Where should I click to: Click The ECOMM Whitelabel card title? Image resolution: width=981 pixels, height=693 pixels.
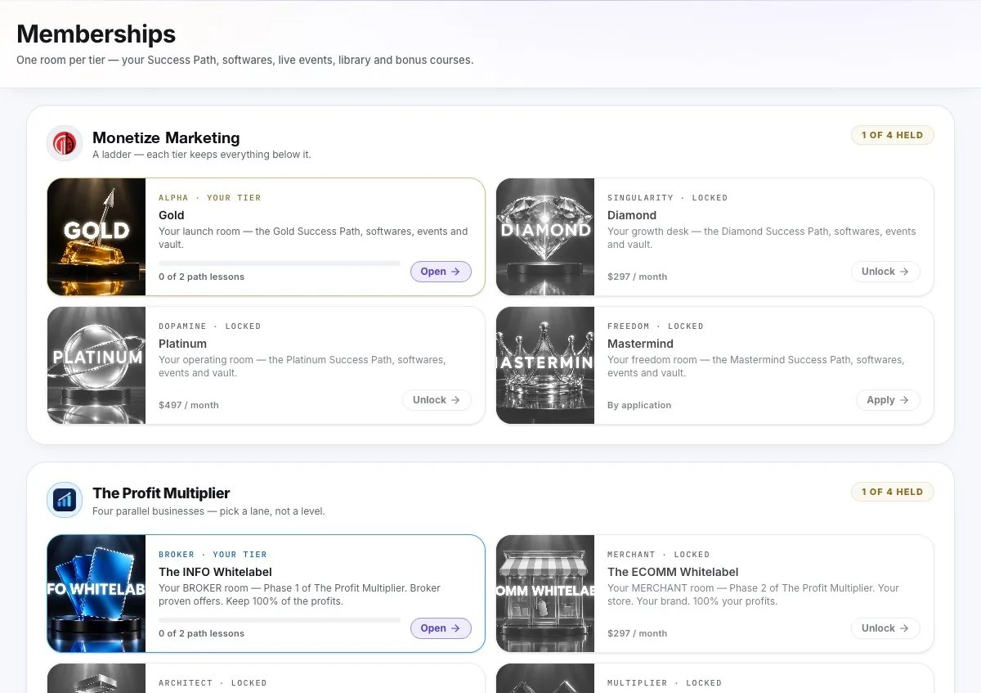tap(673, 572)
